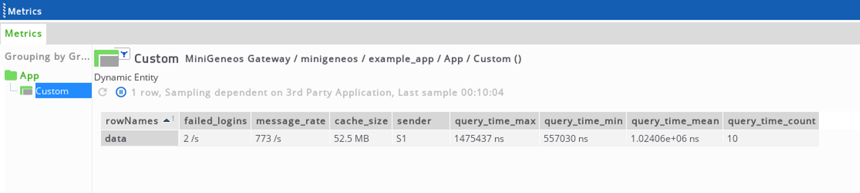Click the cache_size column header

click(361, 121)
